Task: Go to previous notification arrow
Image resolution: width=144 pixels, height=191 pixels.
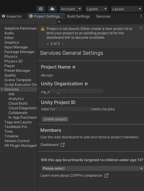Action: tap(48, 44)
